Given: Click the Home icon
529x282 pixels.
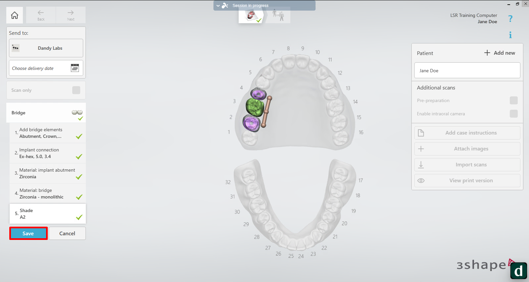Looking at the screenshot, I should (15, 15).
